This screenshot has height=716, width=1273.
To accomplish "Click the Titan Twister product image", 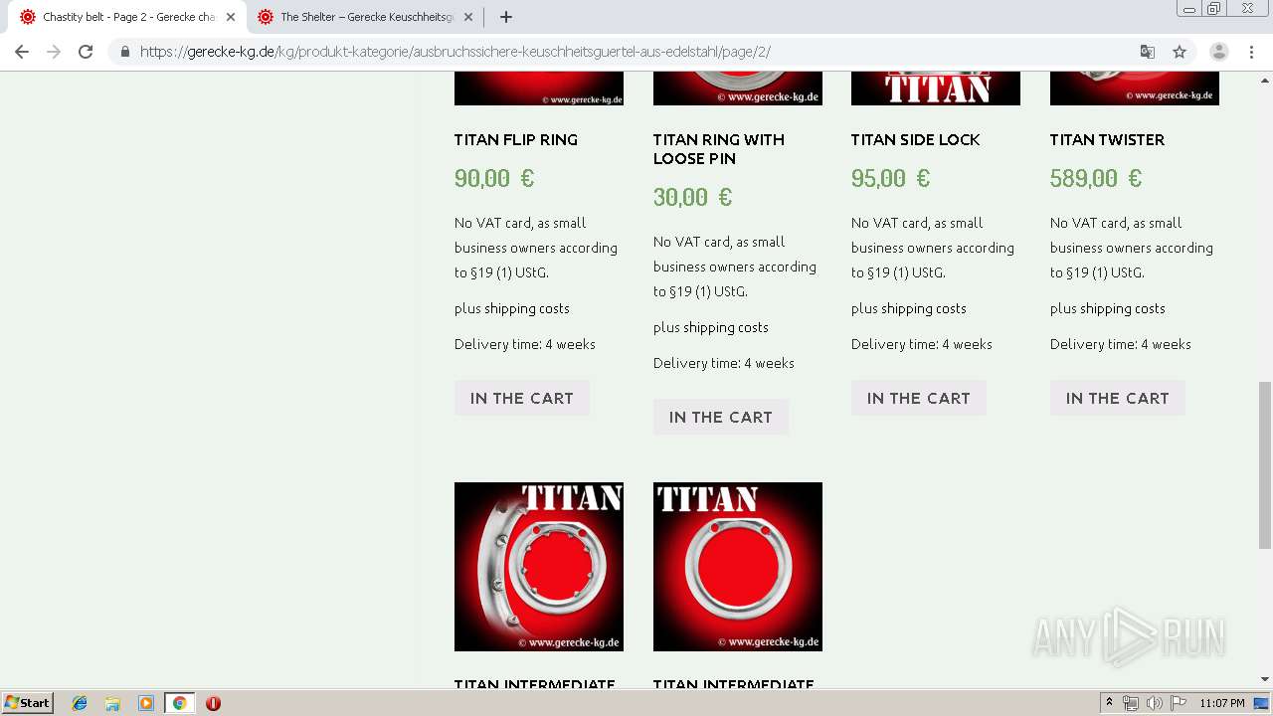I will click(1135, 89).
